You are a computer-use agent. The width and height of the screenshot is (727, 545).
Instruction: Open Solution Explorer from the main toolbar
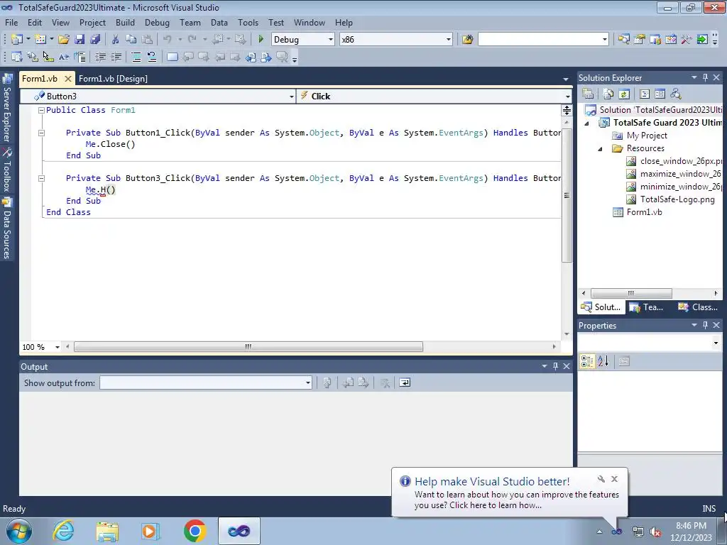[623, 40]
